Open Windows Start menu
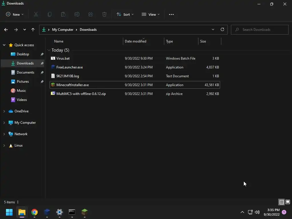Image resolution: width=292 pixels, height=219 pixels. (9, 212)
